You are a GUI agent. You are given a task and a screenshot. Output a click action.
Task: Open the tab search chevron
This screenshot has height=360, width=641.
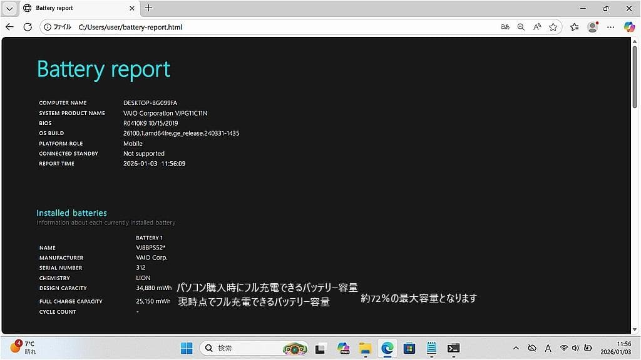pyautogui.click(x=8, y=8)
